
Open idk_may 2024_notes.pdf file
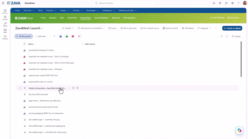38,94
